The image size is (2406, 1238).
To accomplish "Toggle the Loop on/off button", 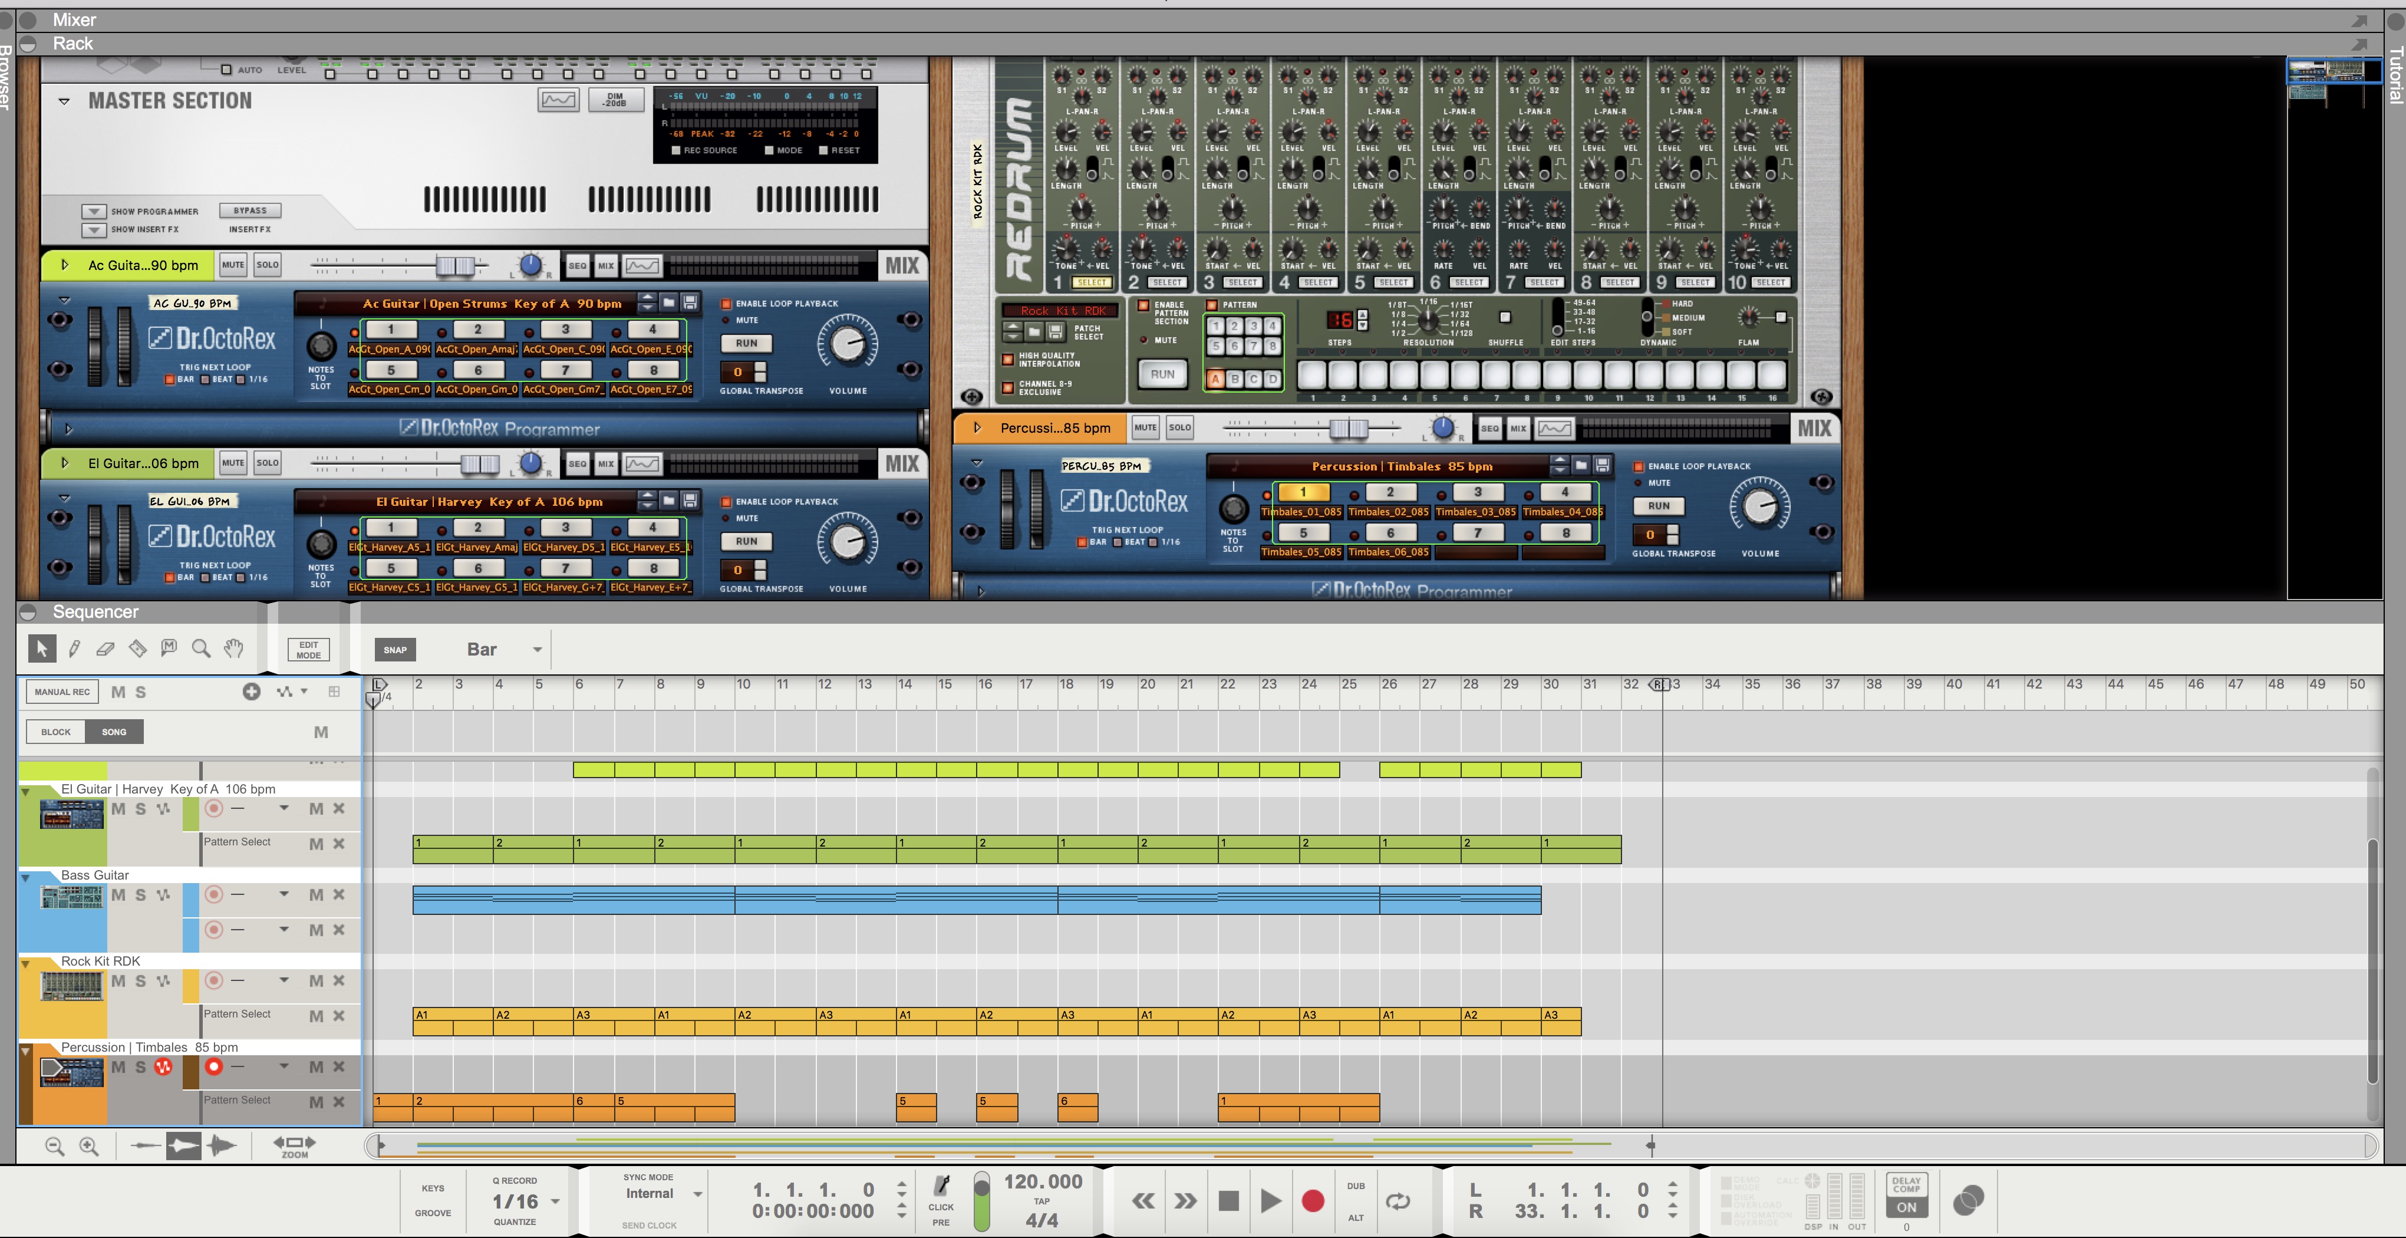I will (x=1398, y=1201).
